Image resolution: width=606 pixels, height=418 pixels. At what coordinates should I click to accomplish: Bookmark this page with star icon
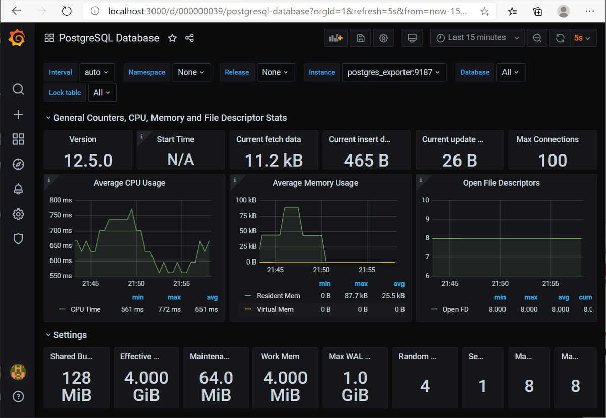click(484, 11)
